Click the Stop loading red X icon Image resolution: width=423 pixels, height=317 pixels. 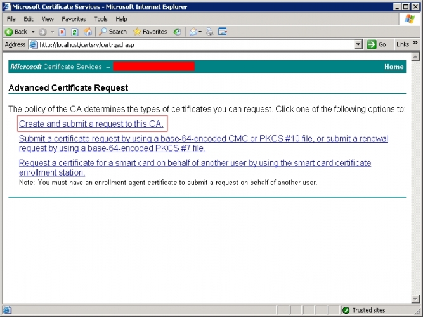coord(62,32)
